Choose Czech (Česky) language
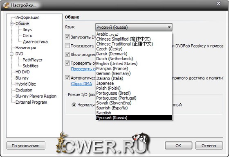Image resolution: width=229 pixels, height=157 pixels. (x=134, y=49)
